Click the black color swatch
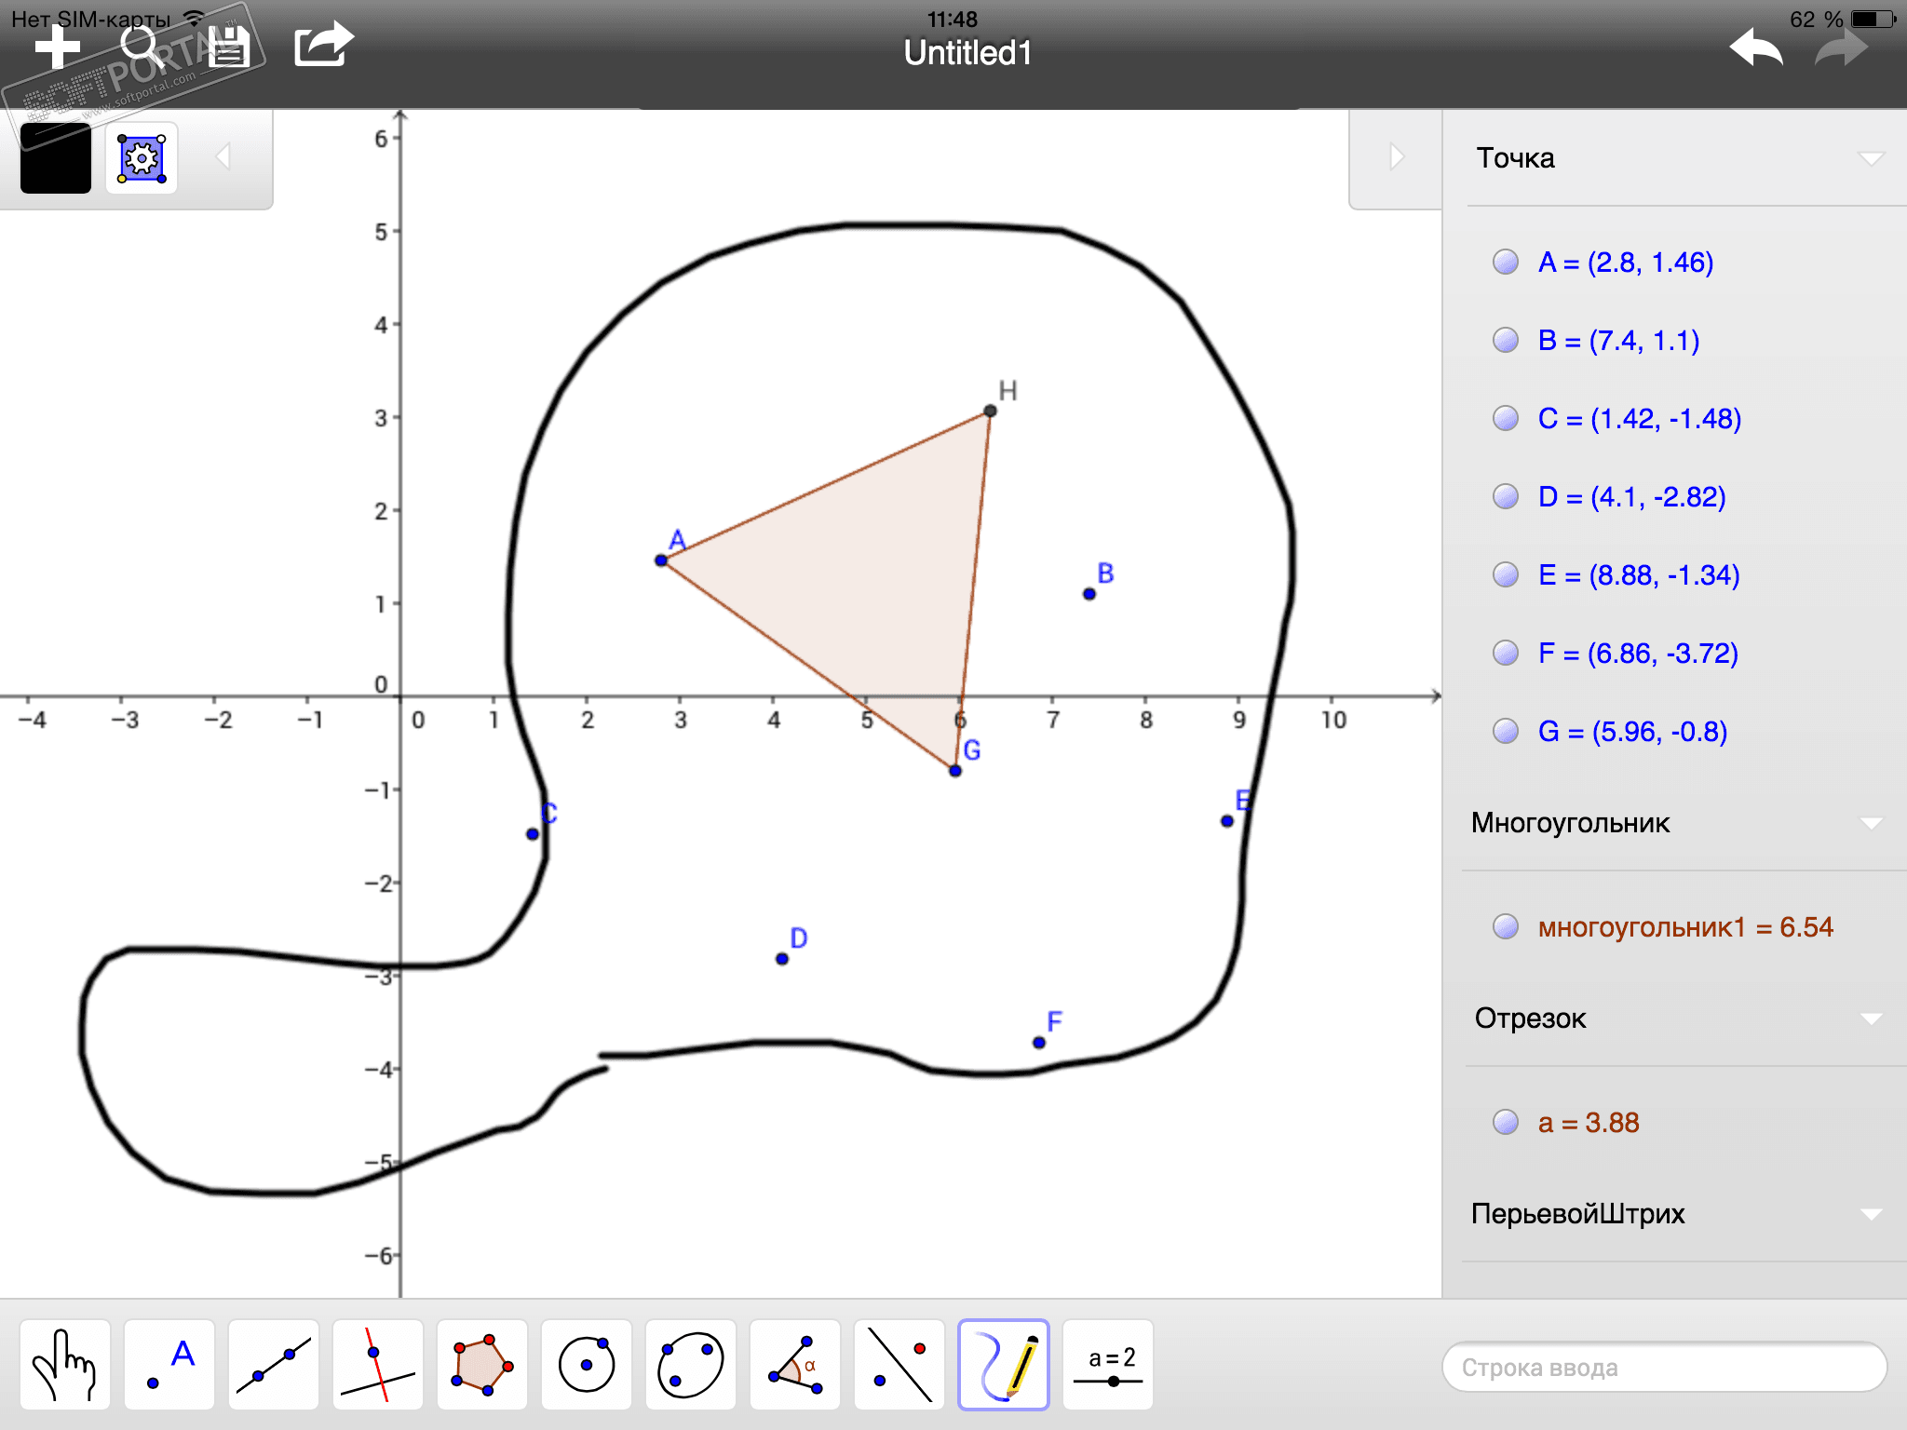Image resolution: width=1907 pixels, height=1430 pixels. (56, 158)
